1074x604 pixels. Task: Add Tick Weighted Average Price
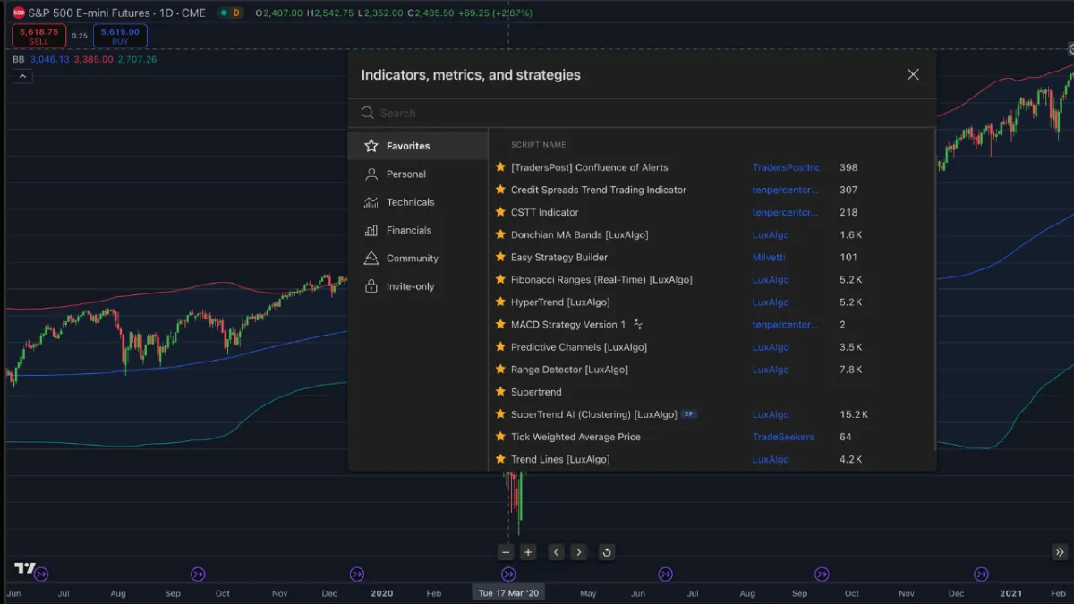(x=575, y=437)
